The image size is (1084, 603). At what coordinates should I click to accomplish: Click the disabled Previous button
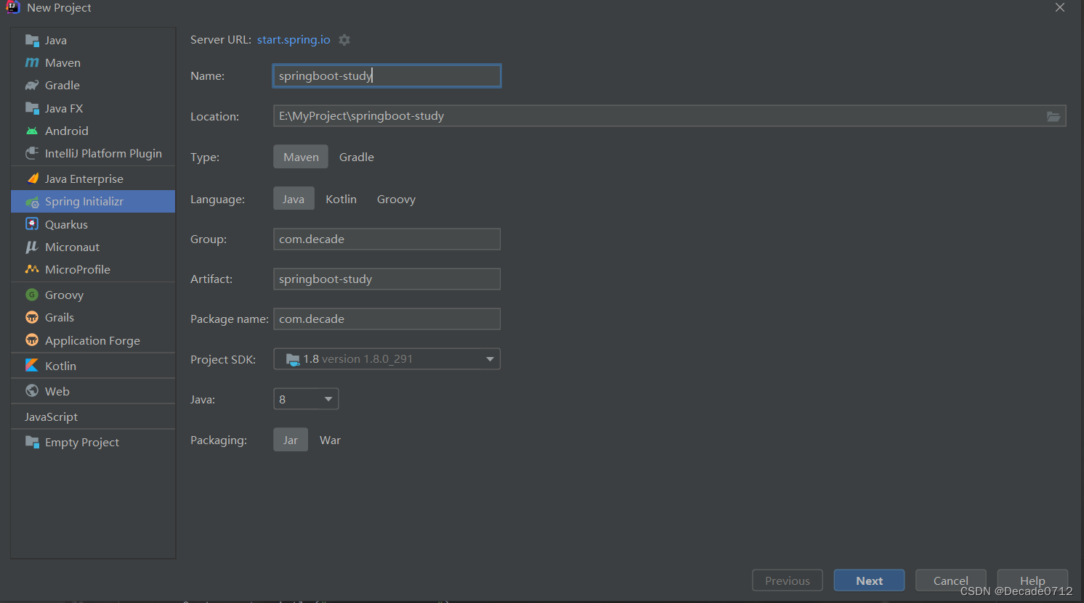(788, 581)
